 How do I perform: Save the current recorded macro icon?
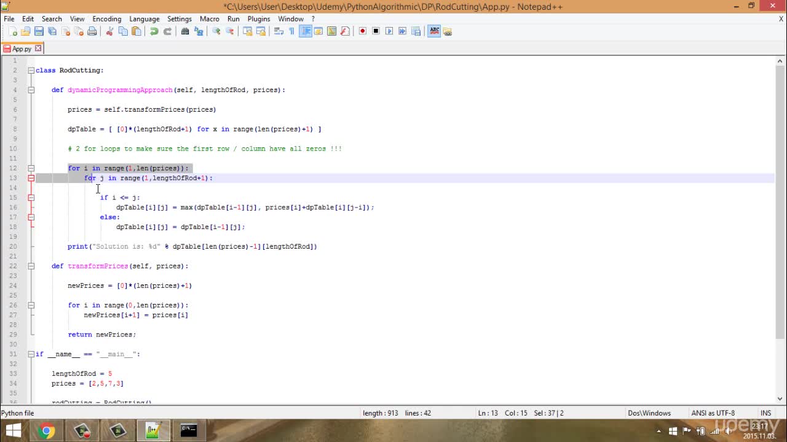coord(416,31)
